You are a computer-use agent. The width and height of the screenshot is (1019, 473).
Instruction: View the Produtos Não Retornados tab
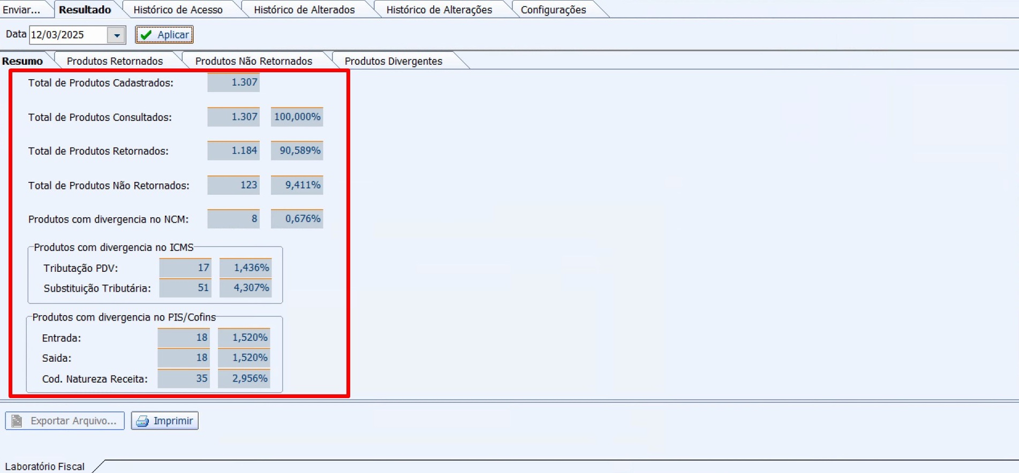pyautogui.click(x=253, y=61)
